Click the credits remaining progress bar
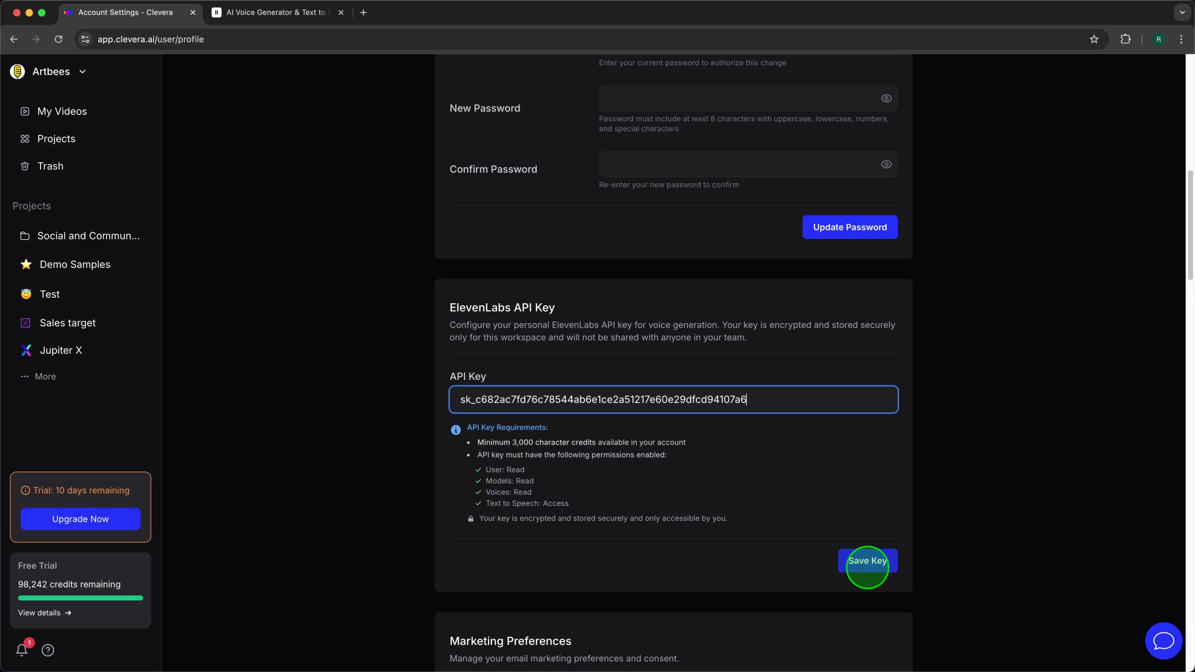 pos(80,598)
